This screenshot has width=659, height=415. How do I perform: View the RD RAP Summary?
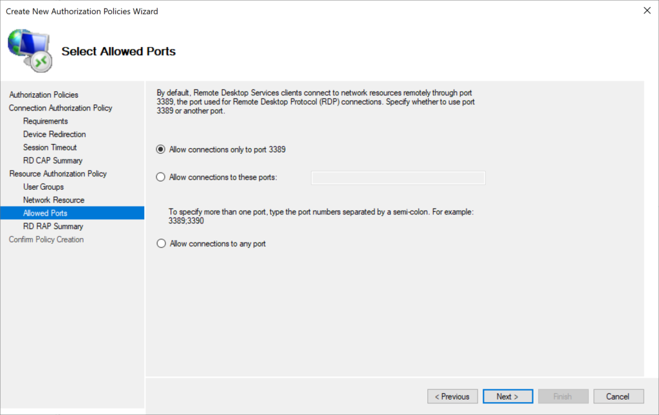[x=53, y=226]
